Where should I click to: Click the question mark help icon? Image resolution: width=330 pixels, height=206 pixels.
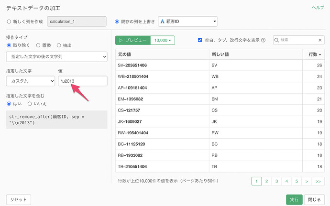point(263,40)
